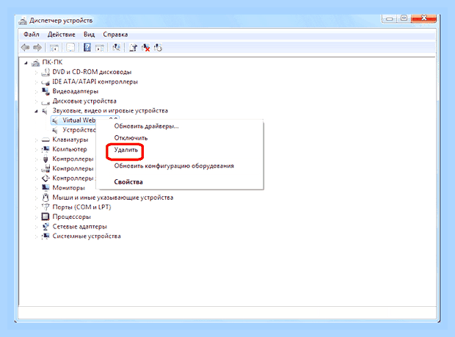Image resolution: width=455 pixels, height=337 pixels.
Task: Toggle the show/hide action pane toolbar icon
Action: [x=100, y=47]
